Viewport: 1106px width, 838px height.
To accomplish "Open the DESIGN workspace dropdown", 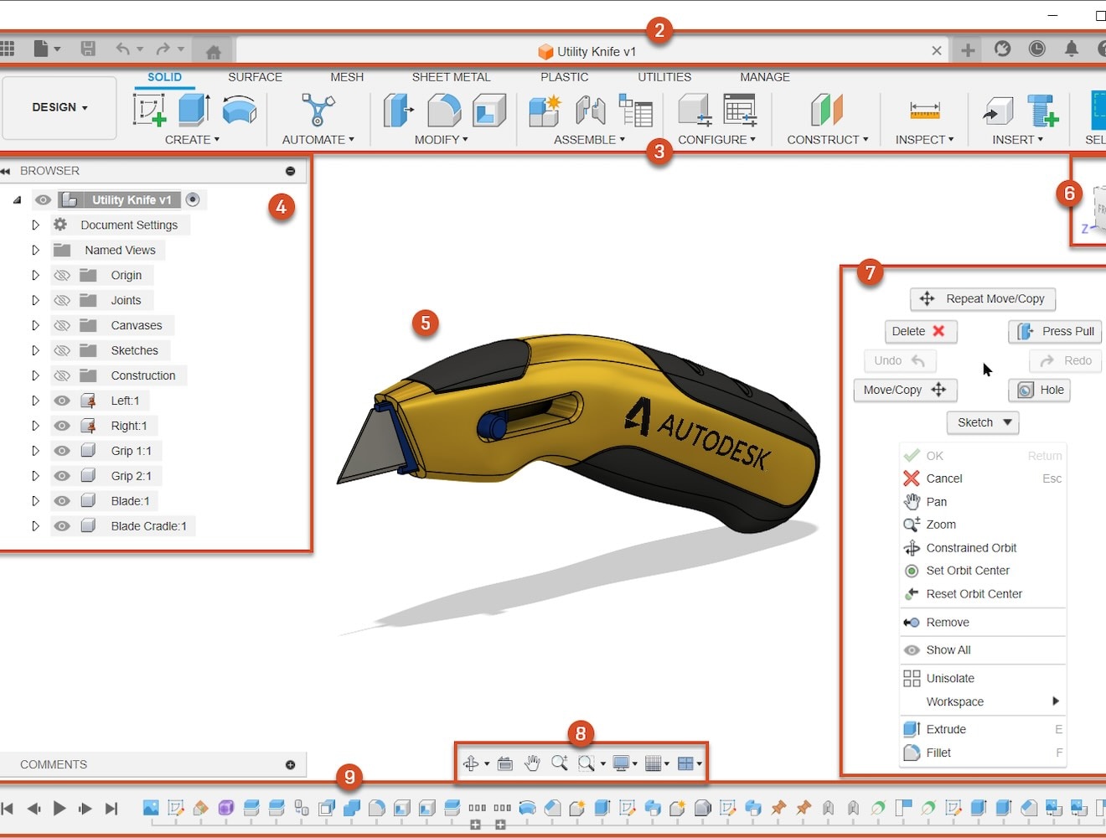I will (x=59, y=107).
